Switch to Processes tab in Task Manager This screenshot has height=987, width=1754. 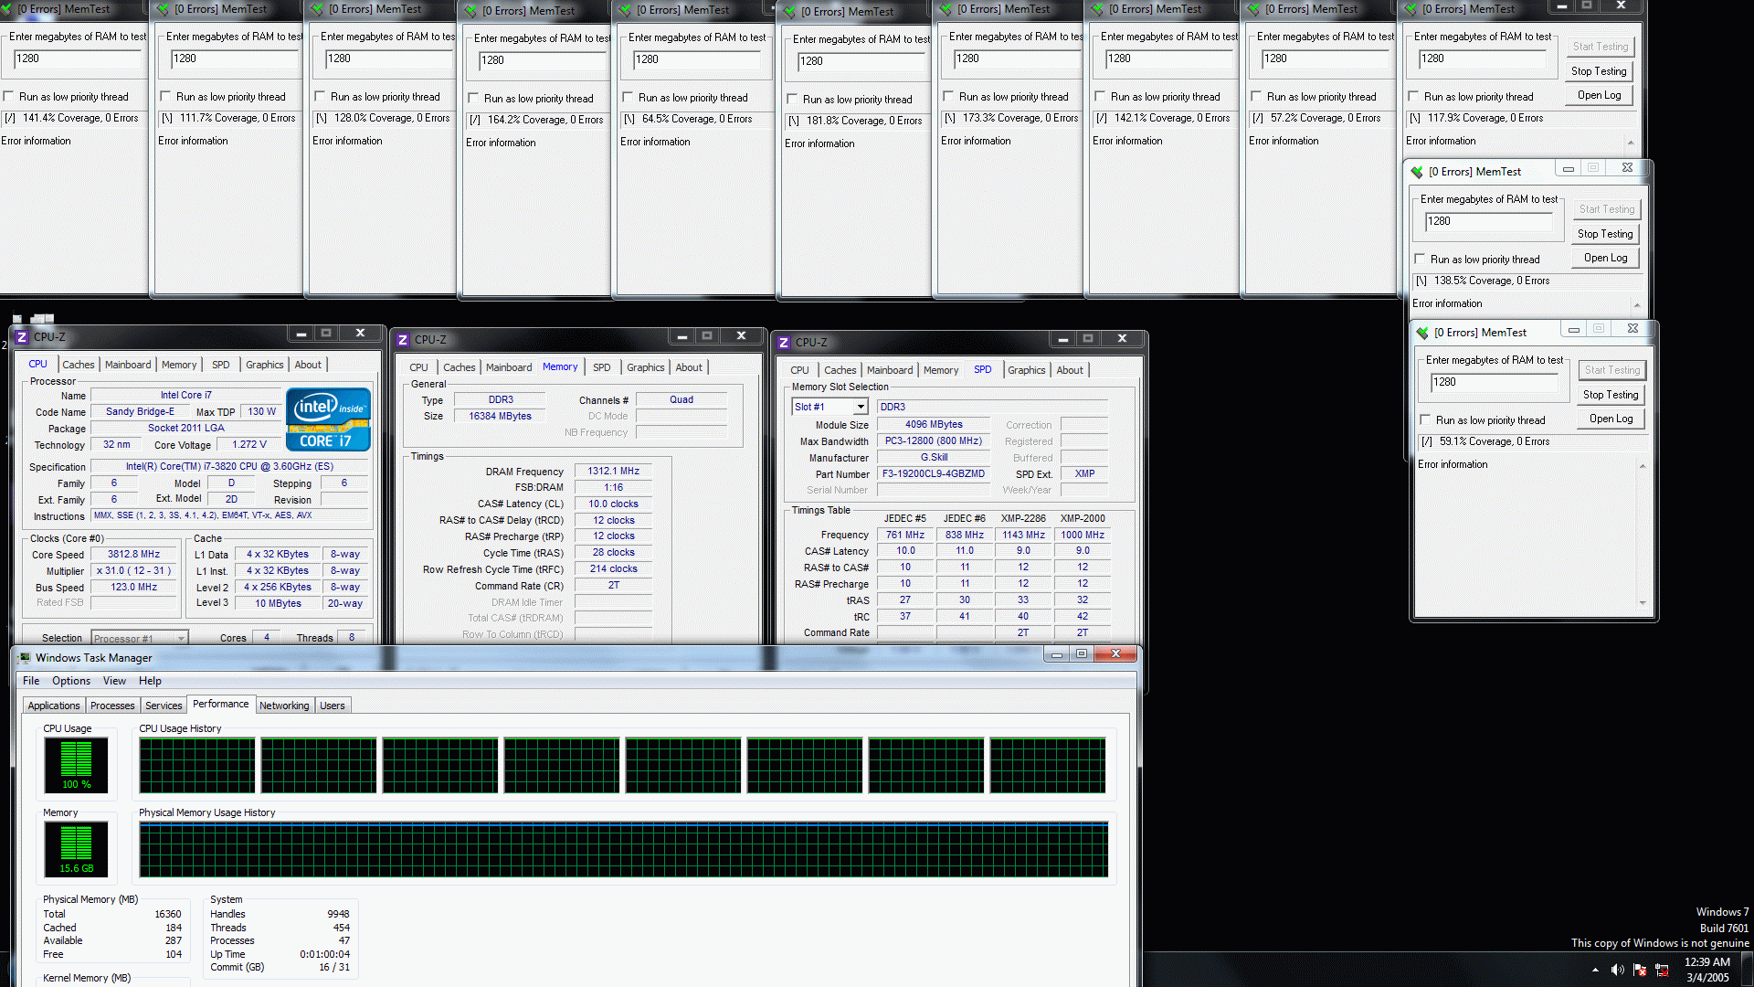(x=112, y=706)
